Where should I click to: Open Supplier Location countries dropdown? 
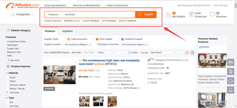coord(78,45)
